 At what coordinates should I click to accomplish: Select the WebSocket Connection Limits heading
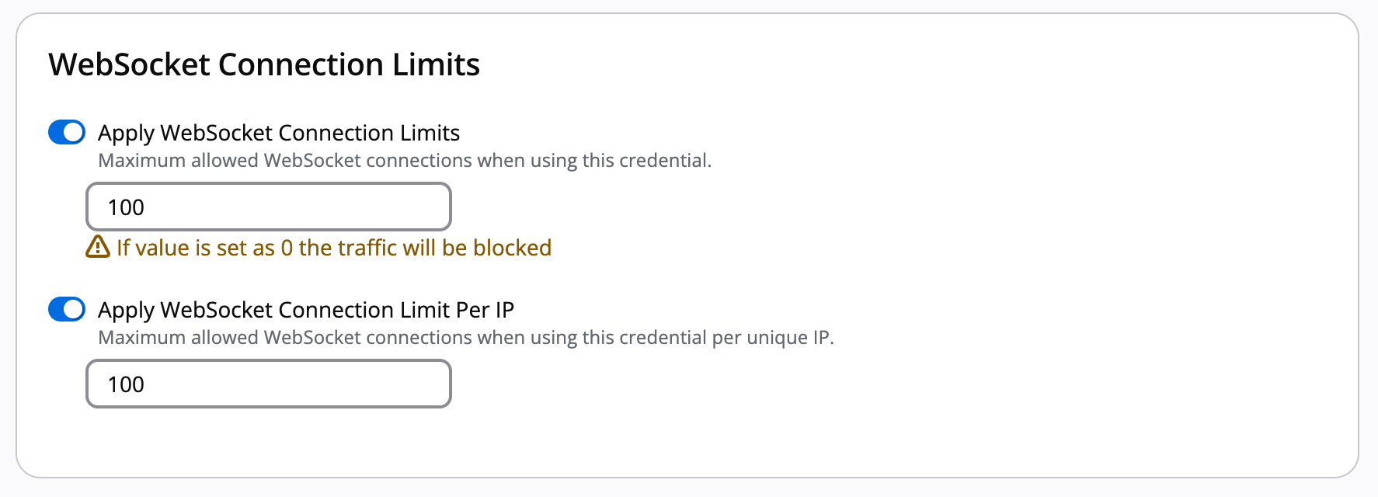click(264, 64)
